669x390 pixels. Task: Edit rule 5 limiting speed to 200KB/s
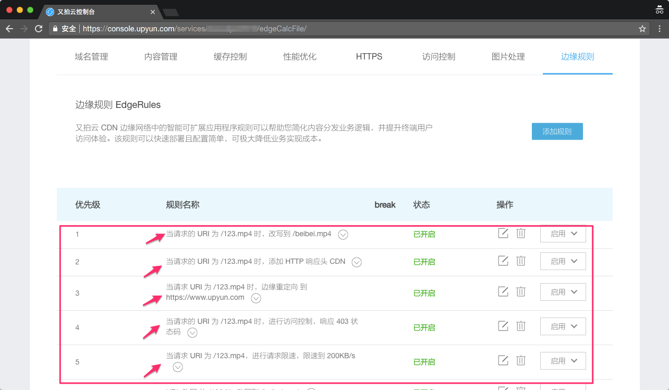tap(503, 360)
